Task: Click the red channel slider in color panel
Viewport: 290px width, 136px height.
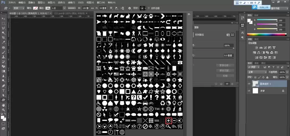Action: pos(267,20)
